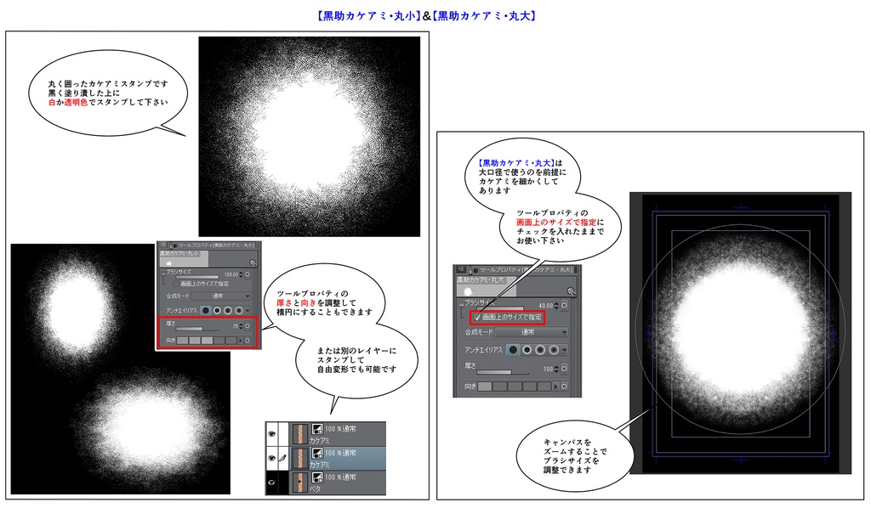Click 向き dynamics button in 丸大 panel

click(565, 387)
